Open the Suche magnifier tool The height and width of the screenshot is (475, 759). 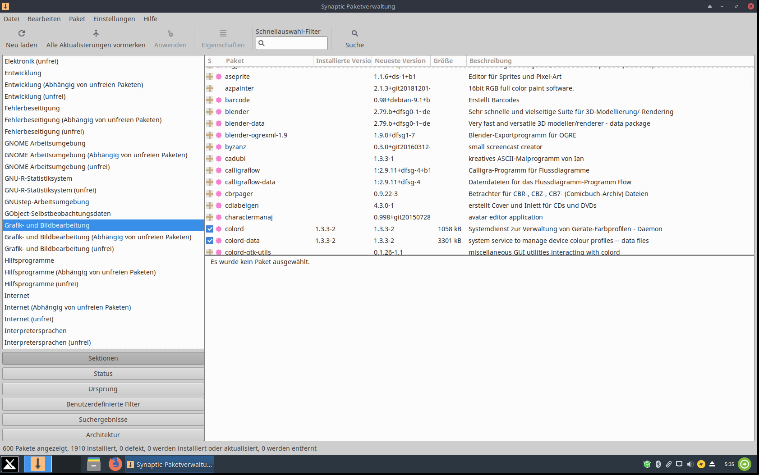[x=354, y=33]
